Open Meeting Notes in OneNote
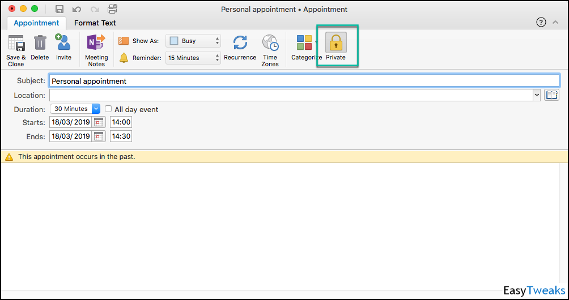 point(96,44)
